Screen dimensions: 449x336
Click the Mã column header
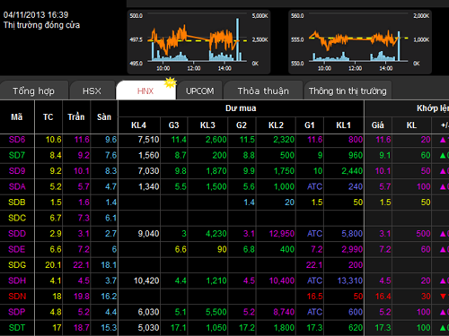pos(17,116)
